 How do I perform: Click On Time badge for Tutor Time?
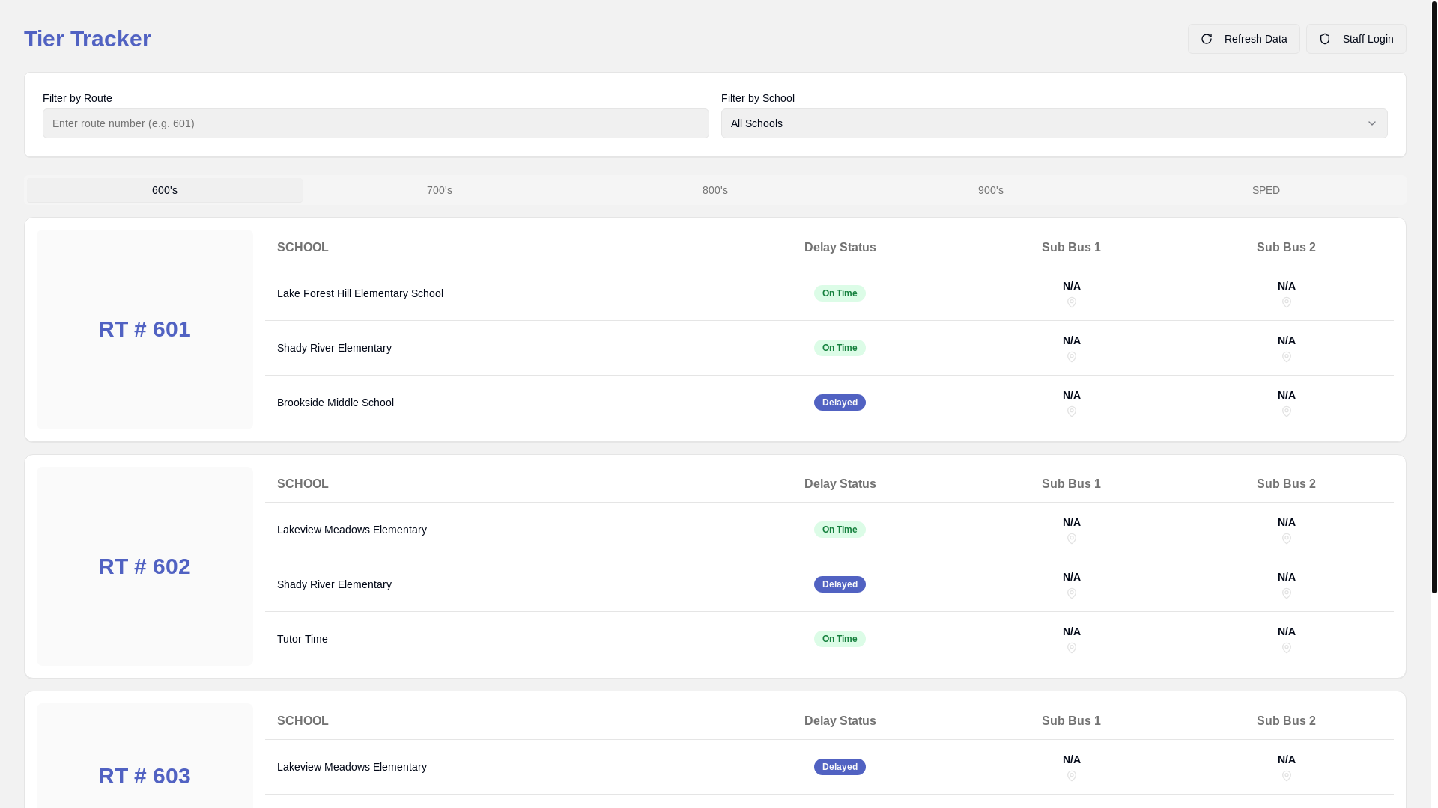pos(840,639)
